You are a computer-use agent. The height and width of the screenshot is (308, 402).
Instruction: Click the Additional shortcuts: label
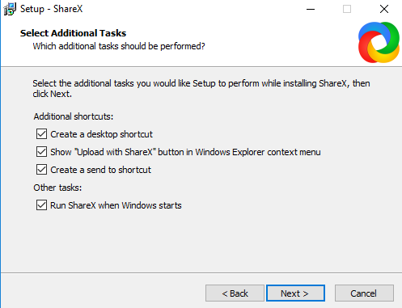point(74,116)
